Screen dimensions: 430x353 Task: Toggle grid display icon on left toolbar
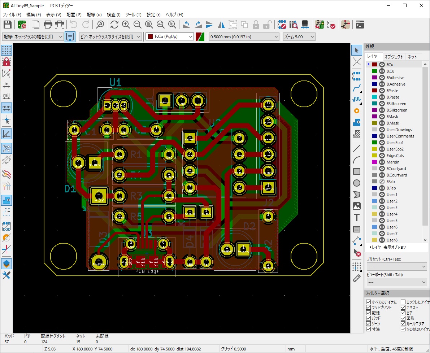coord(6,50)
